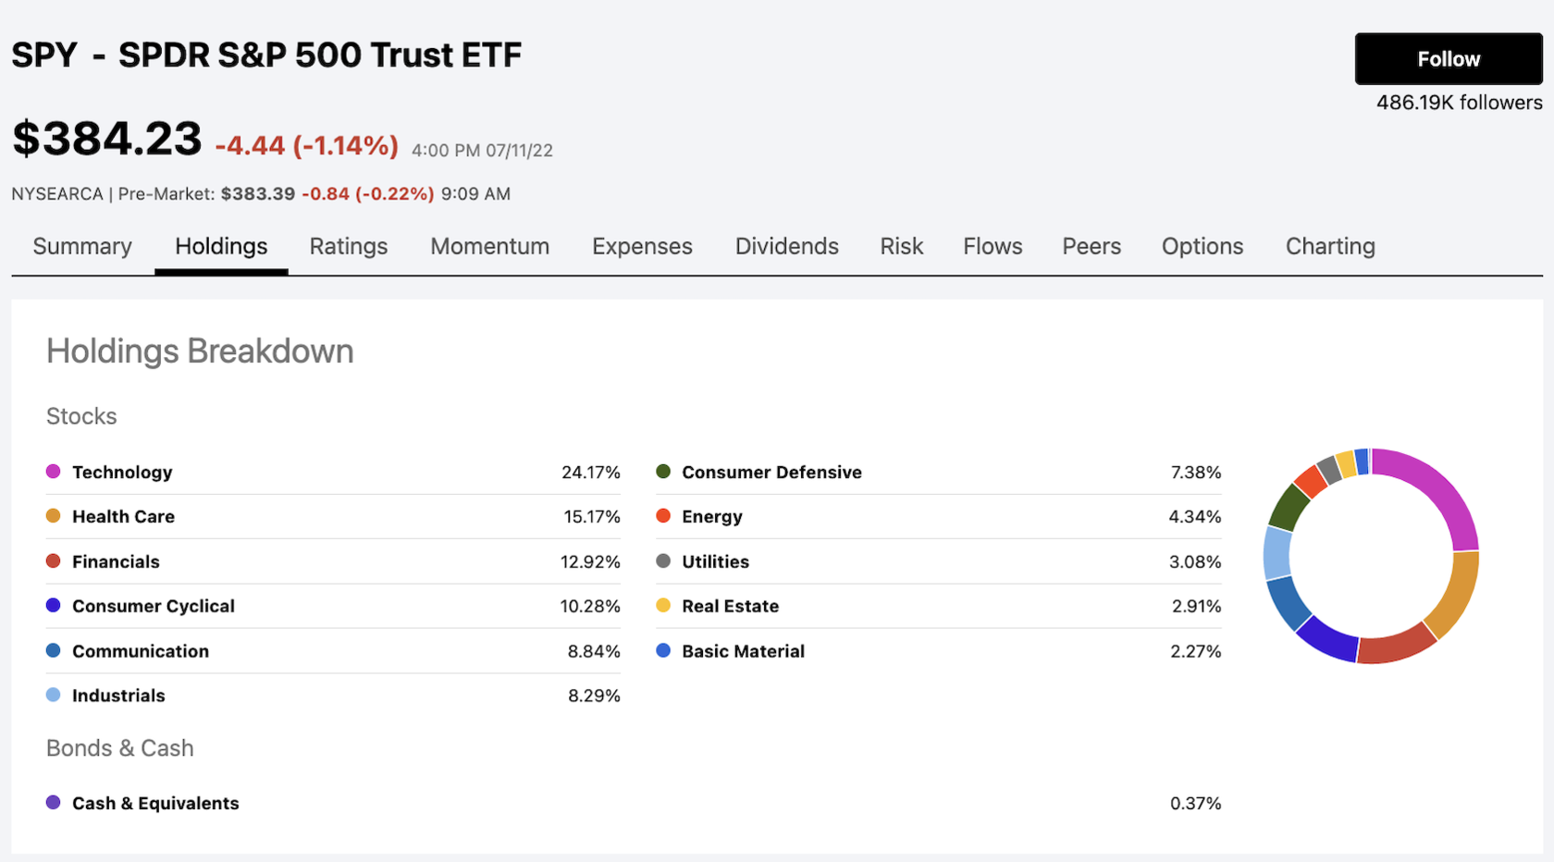Click the Financials red legend dot
Viewport: 1554px width, 862px height.
(54, 561)
